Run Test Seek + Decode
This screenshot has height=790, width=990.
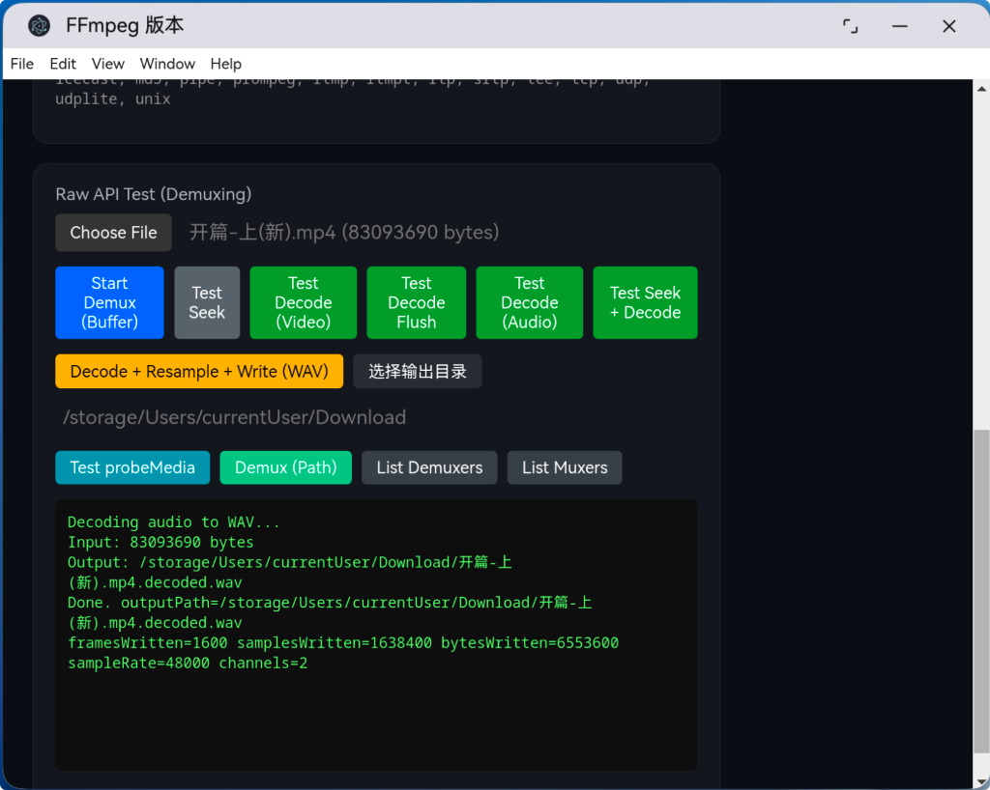click(x=645, y=302)
